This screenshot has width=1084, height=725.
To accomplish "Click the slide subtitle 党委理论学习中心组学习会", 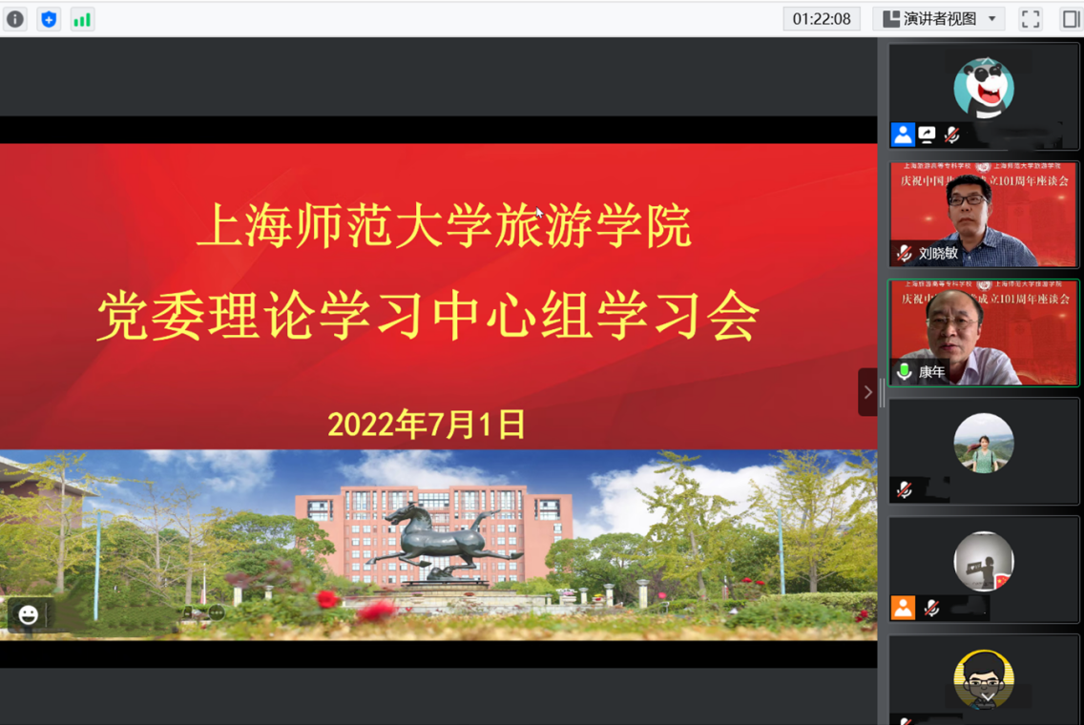I will pyautogui.click(x=428, y=316).
